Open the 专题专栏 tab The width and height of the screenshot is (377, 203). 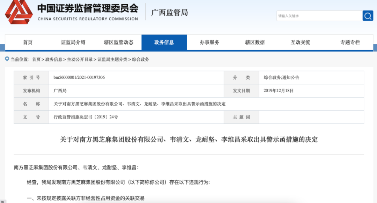coord(350,42)
